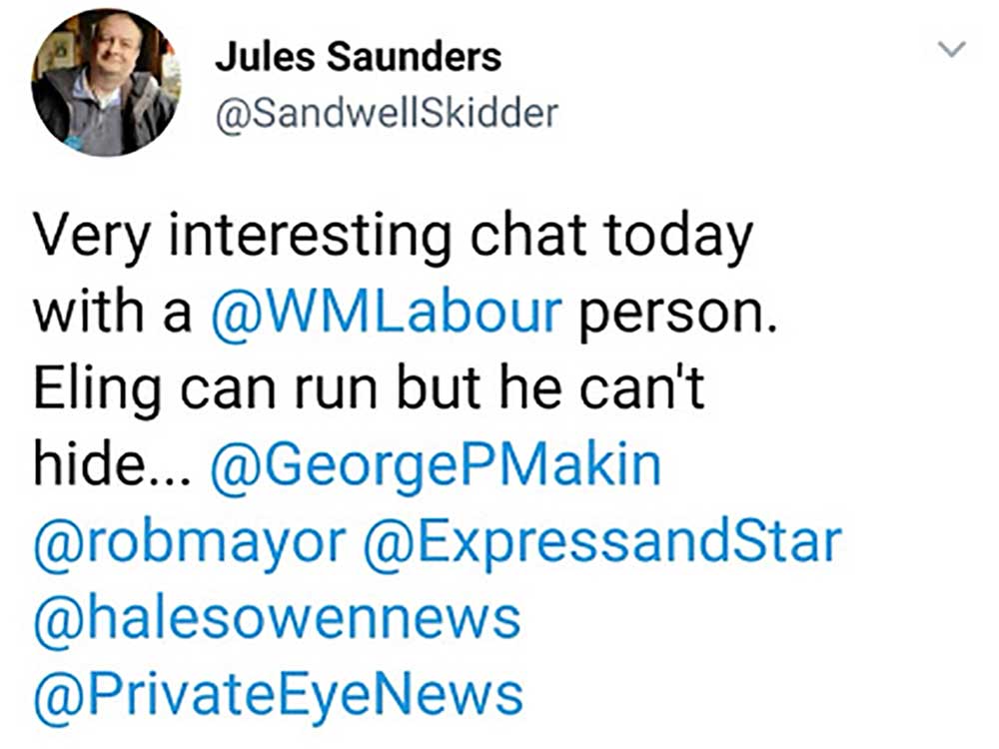Click Jules Saunders' profile photo
Image resolution: width=999 pixels, height=749 pixels.
tap(104, 83)
